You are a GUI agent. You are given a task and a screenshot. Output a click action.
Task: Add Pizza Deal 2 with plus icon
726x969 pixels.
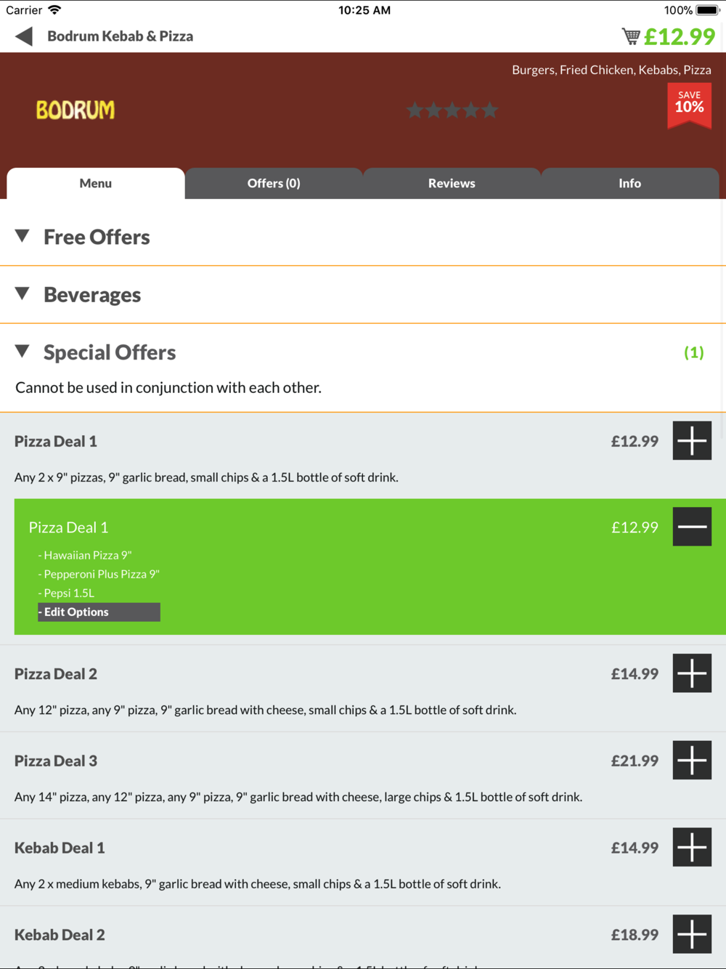click(692, 673)
